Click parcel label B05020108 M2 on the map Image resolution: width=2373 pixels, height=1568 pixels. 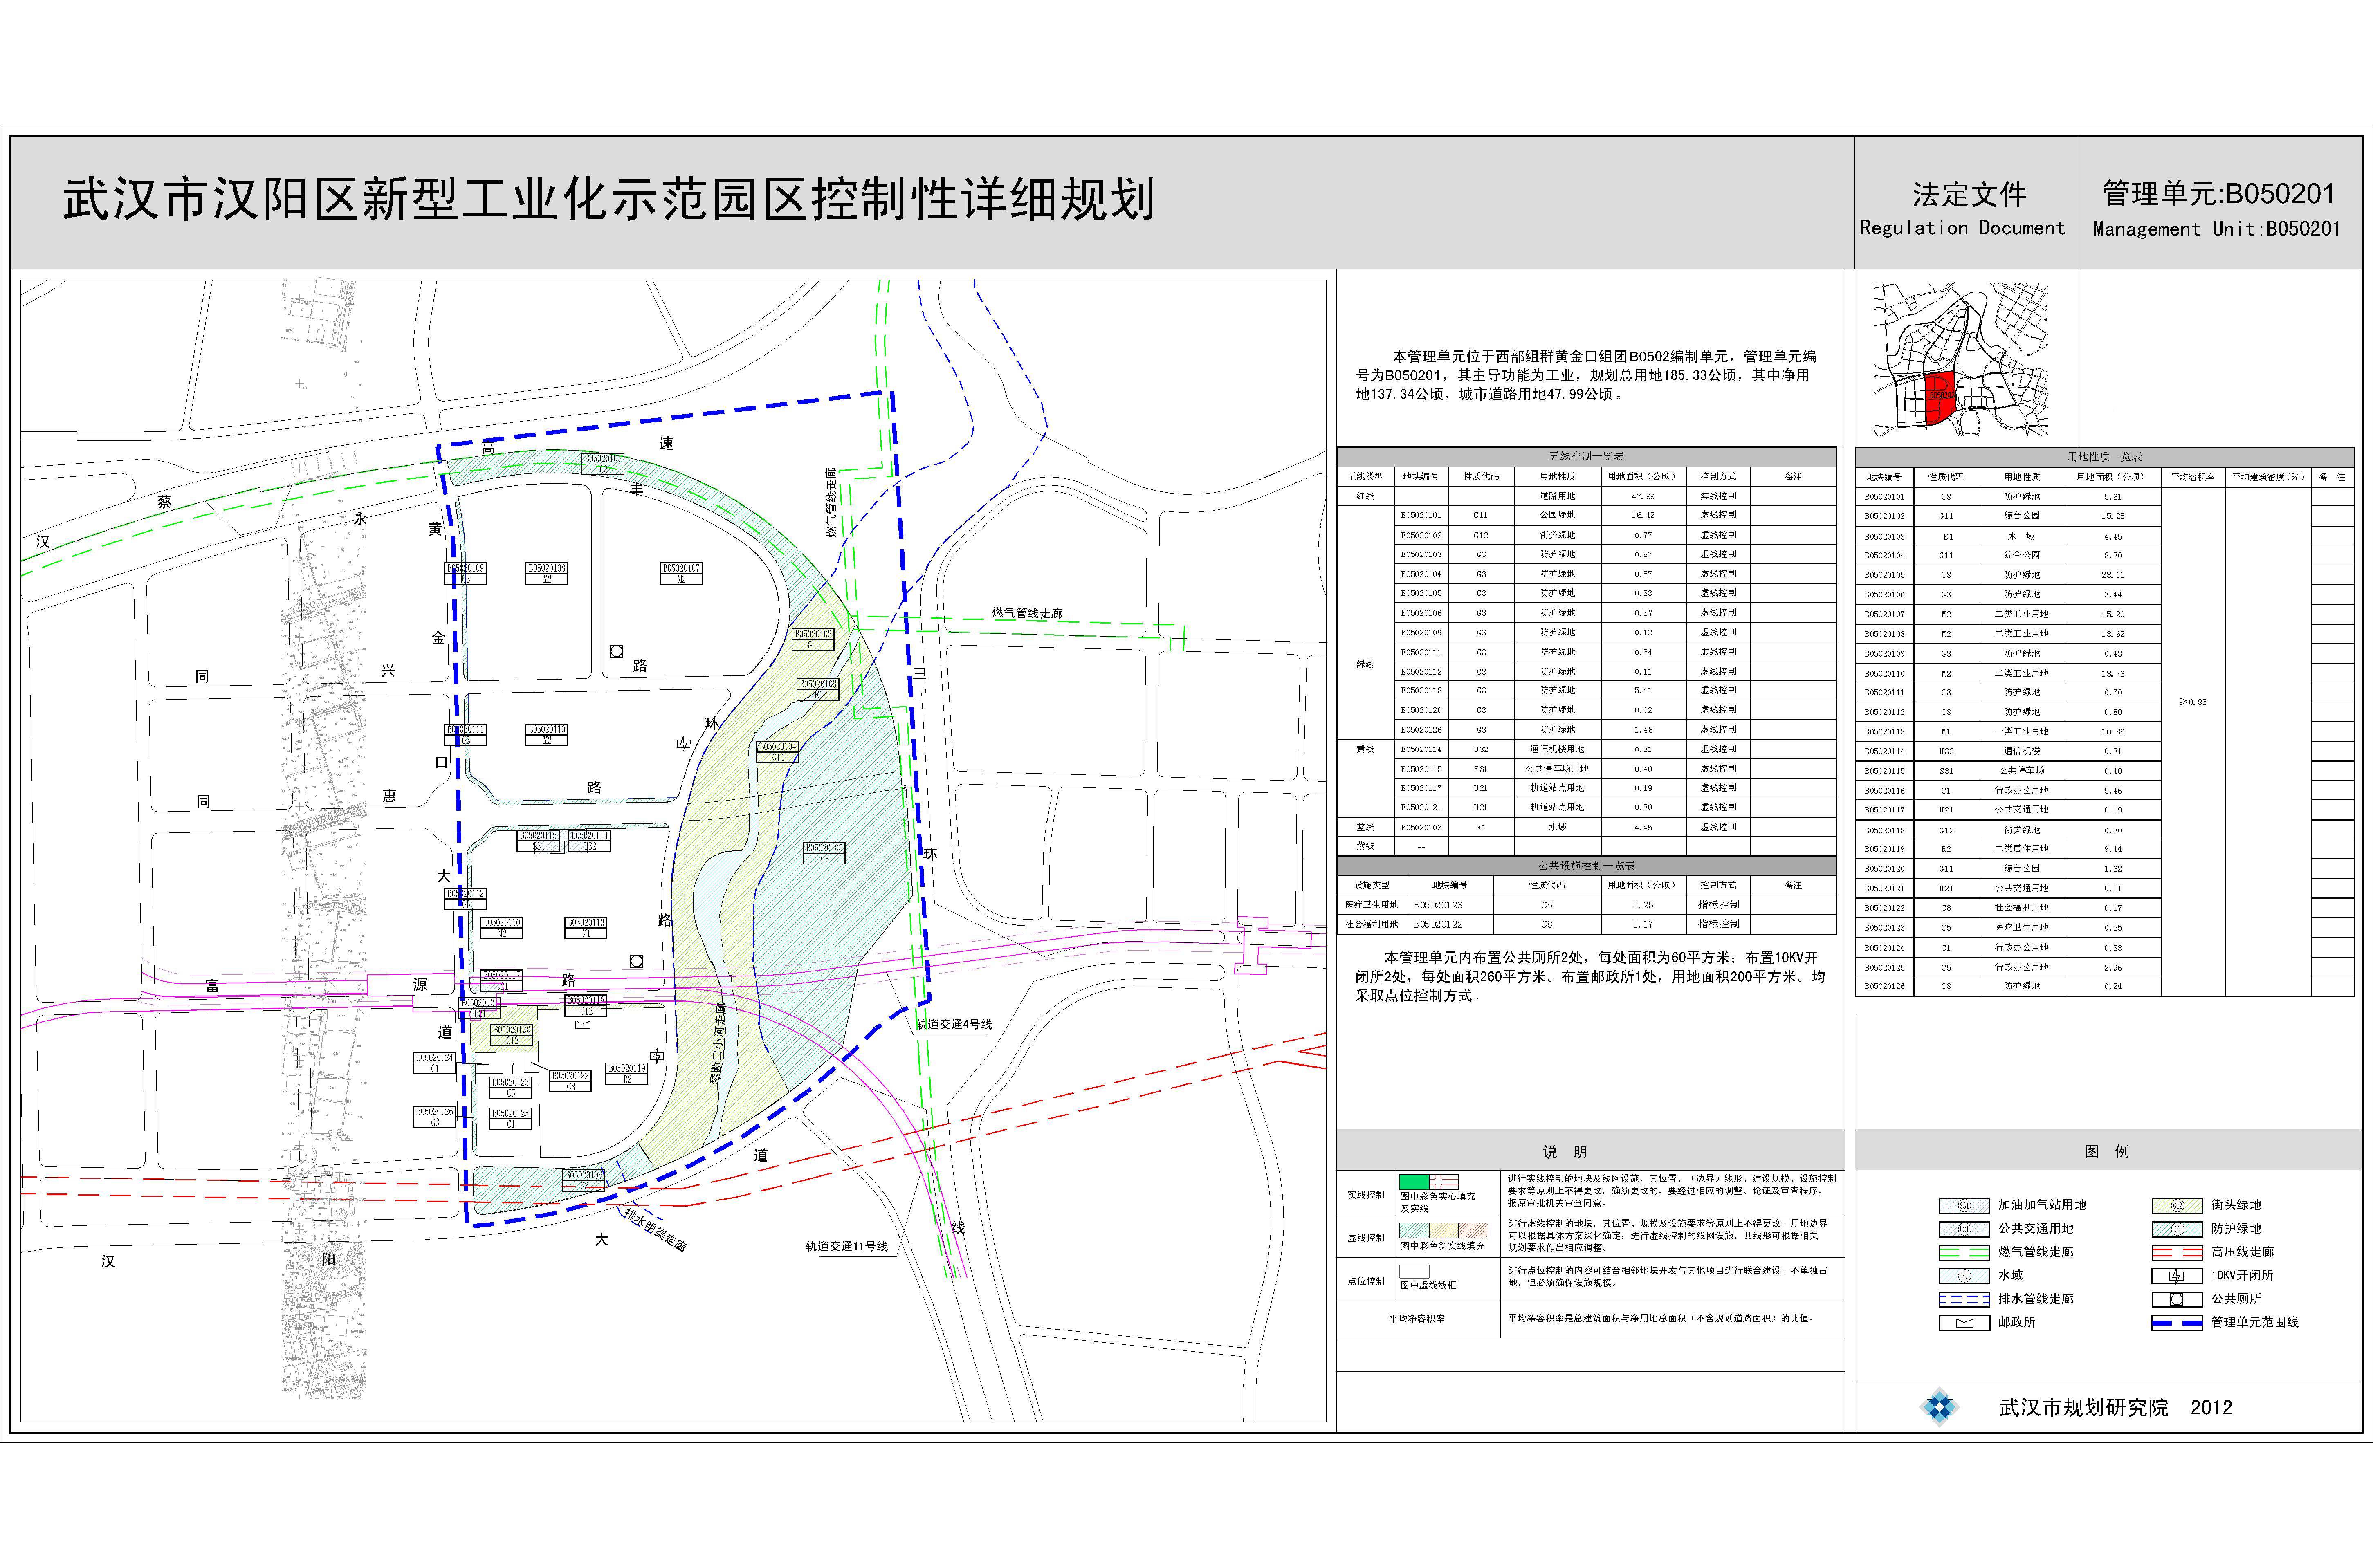pos(547,573)
